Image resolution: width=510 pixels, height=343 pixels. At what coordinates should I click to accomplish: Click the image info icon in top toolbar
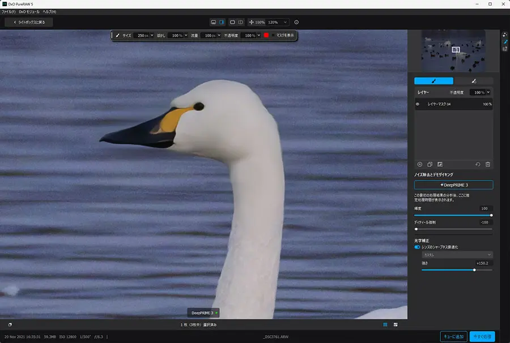tap(296, 22)
